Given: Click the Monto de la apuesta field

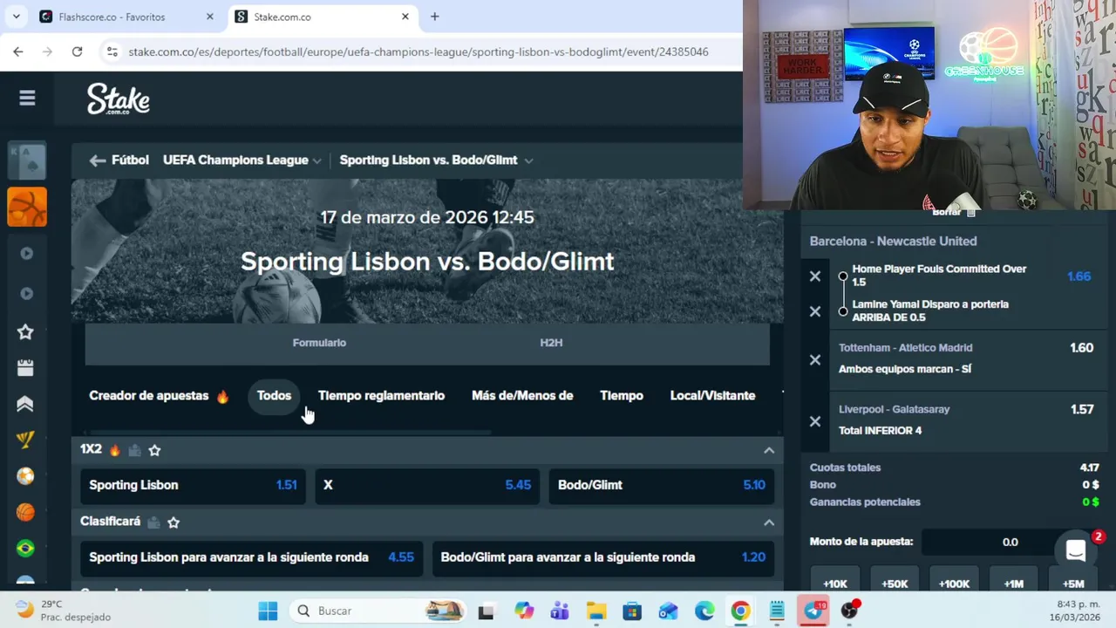Looking at the screenshot, I should pyautogui.click(x=1010, y=543).
